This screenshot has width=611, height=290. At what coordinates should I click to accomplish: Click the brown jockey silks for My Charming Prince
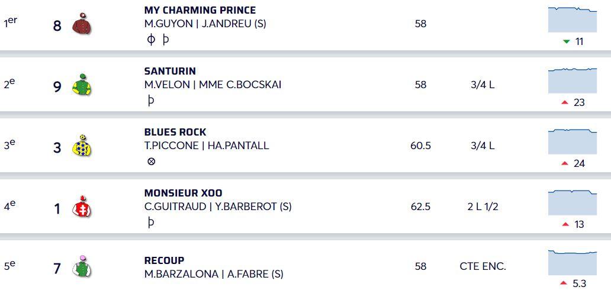coord(82,24)
